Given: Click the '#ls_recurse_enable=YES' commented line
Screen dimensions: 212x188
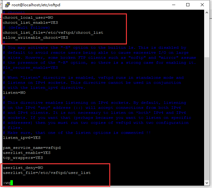Looking at the screenshot, I should tap(30, 68).
